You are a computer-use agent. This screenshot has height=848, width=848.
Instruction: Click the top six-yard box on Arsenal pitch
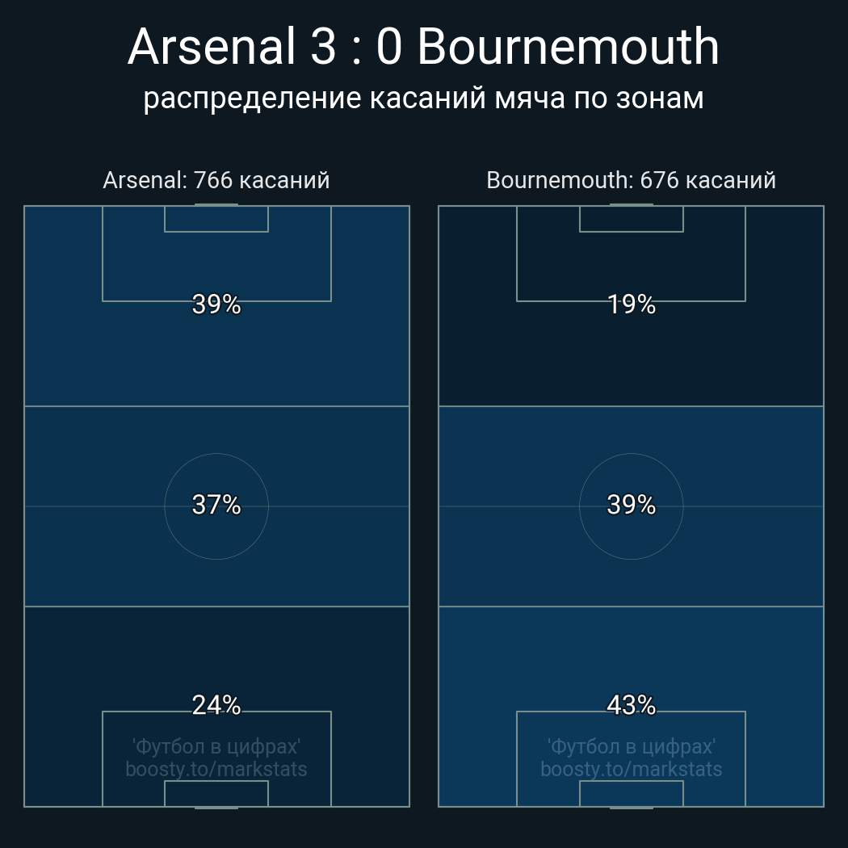[x=216, y=219]
